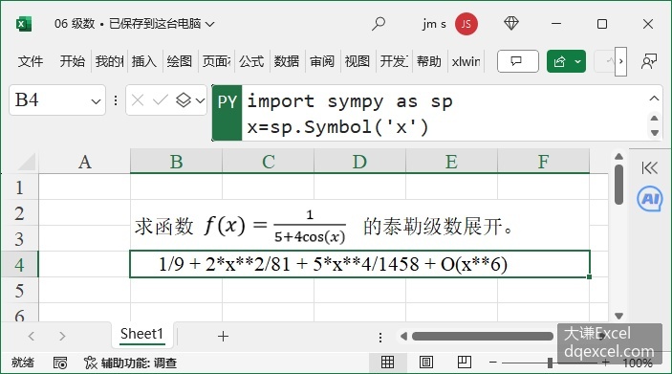Image resolution: width=672 pixels, height=374 pixels.
Task: Open the Name Box dropdown arrow
Action: coord(96,101)
